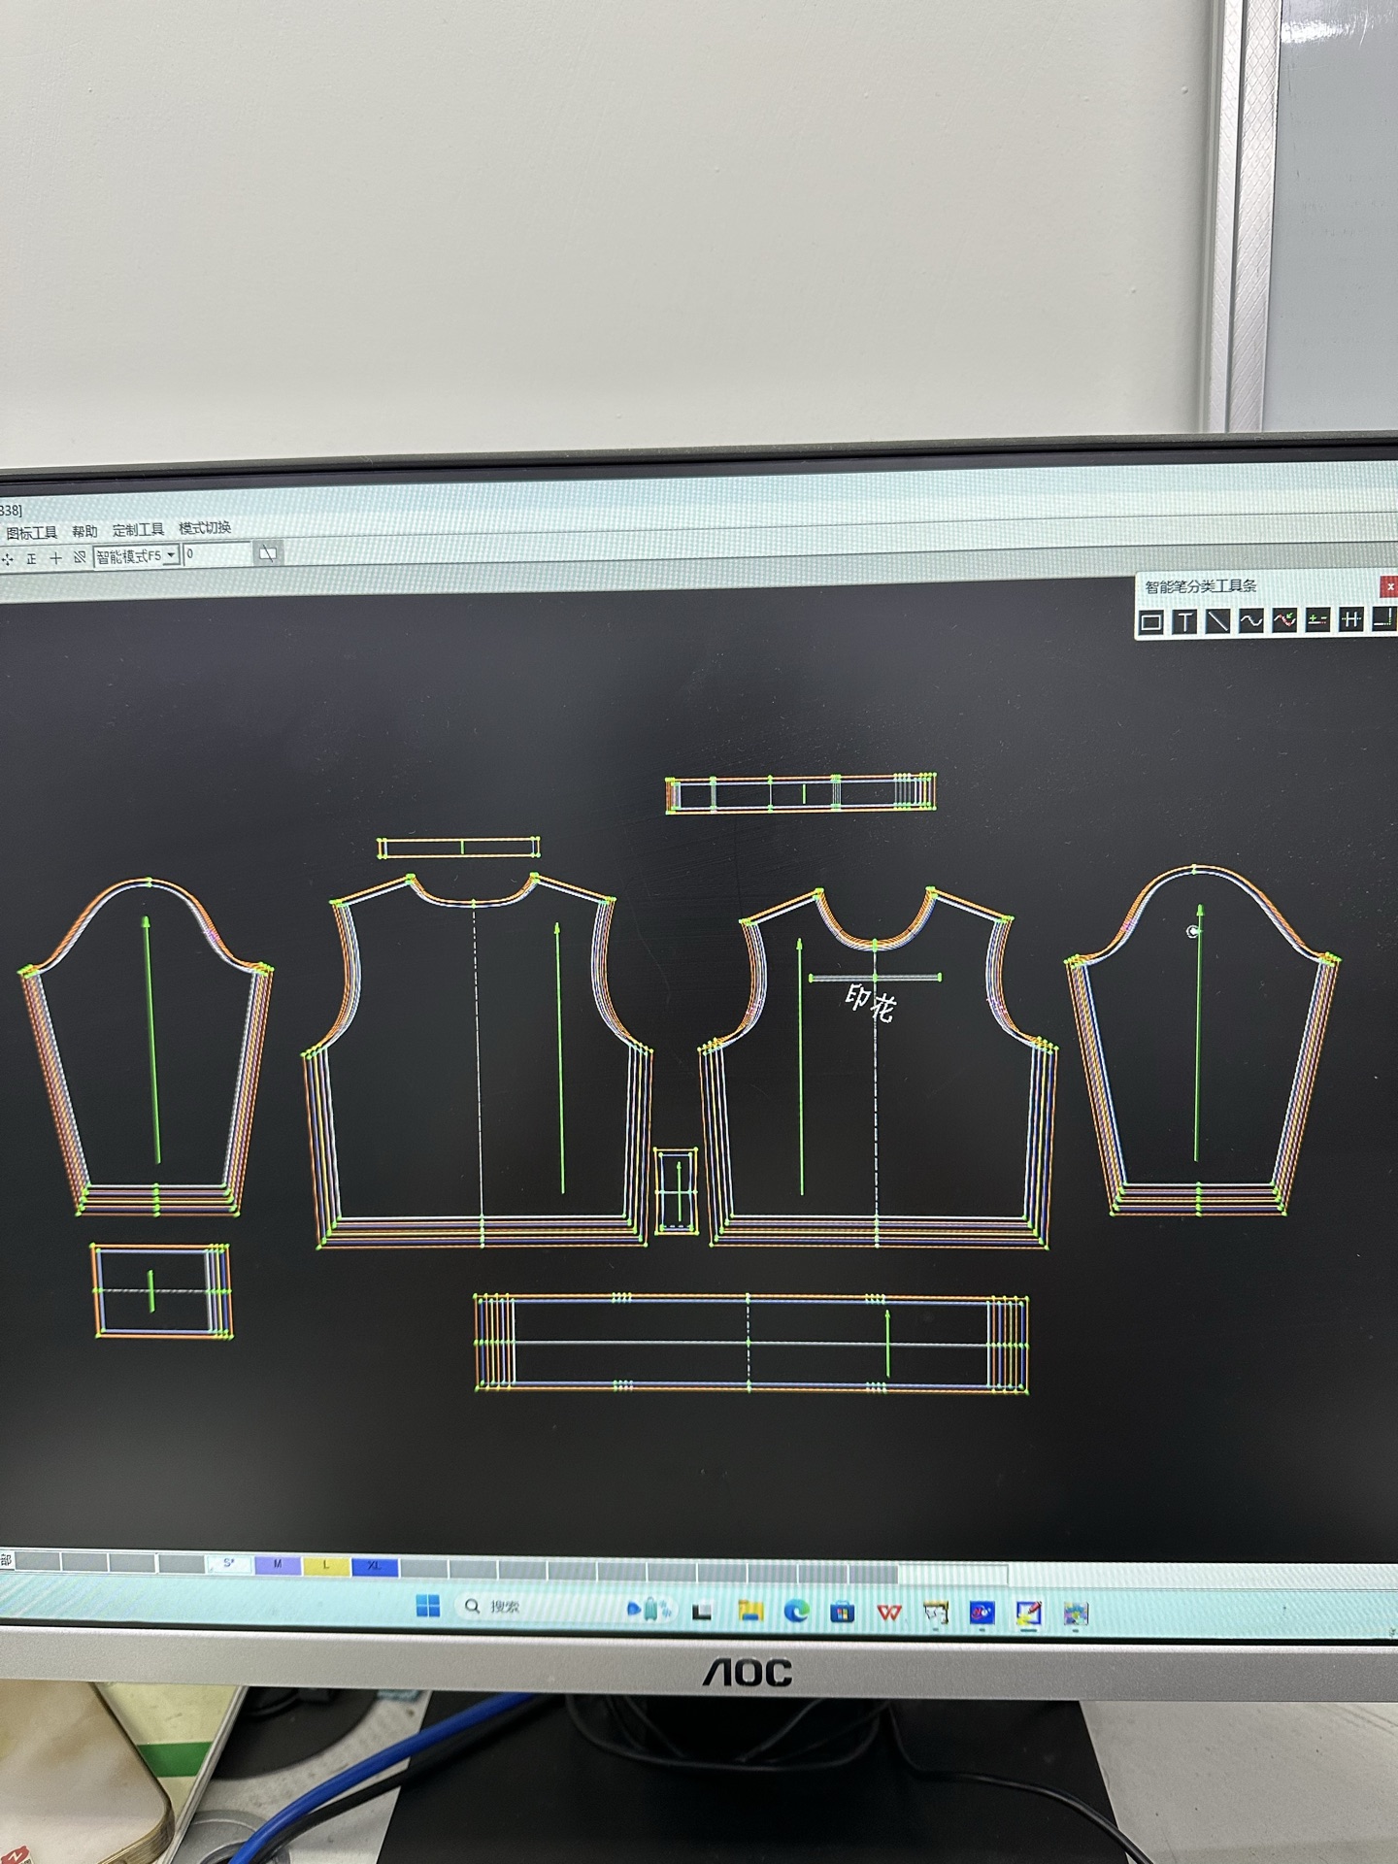The width and height of the screenshot is (1398, 1864).
Task: Select the curve adjust tool with green arrow
Action: pyautogui.click(x=1284, y=620)
